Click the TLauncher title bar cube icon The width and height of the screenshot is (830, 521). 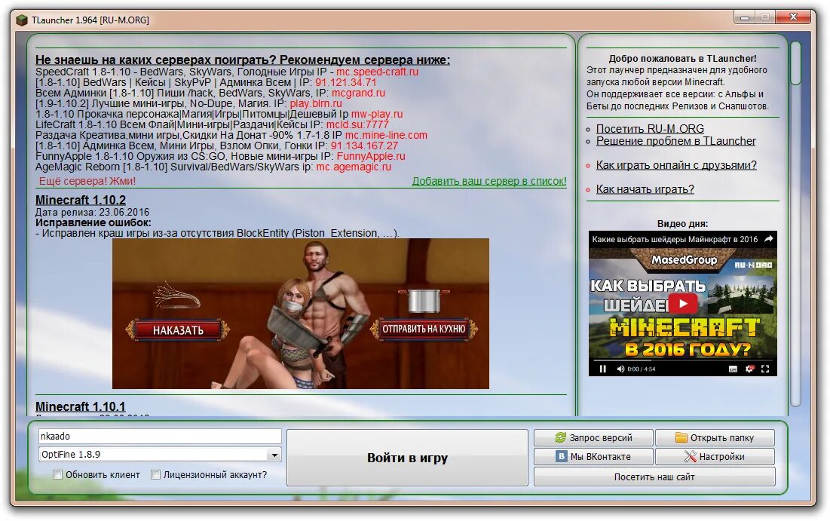(22, 20)
